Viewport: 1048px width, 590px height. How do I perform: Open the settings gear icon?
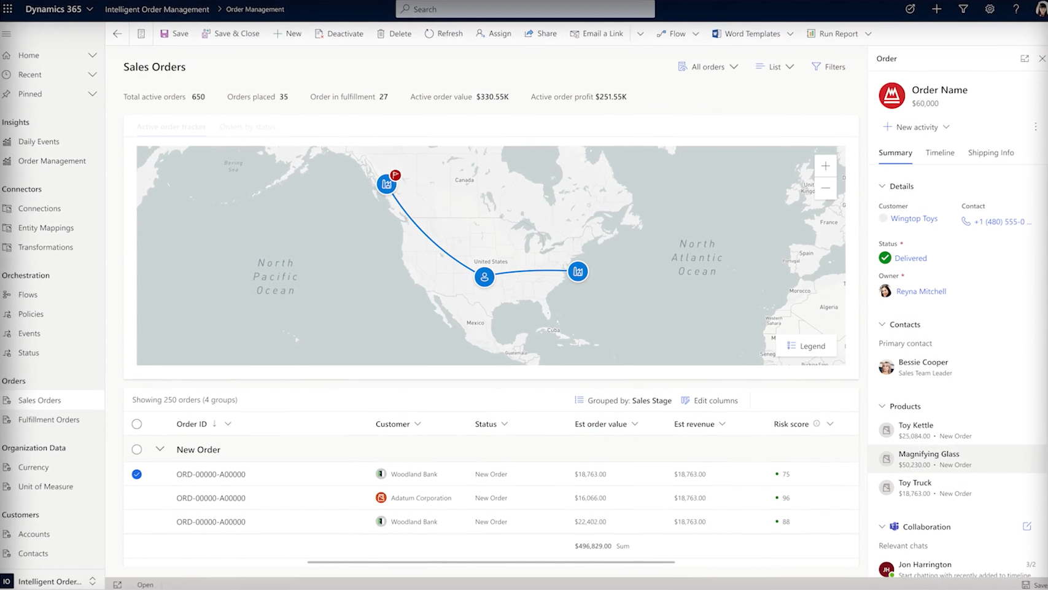pyautogui.click(x=990, y=9)
